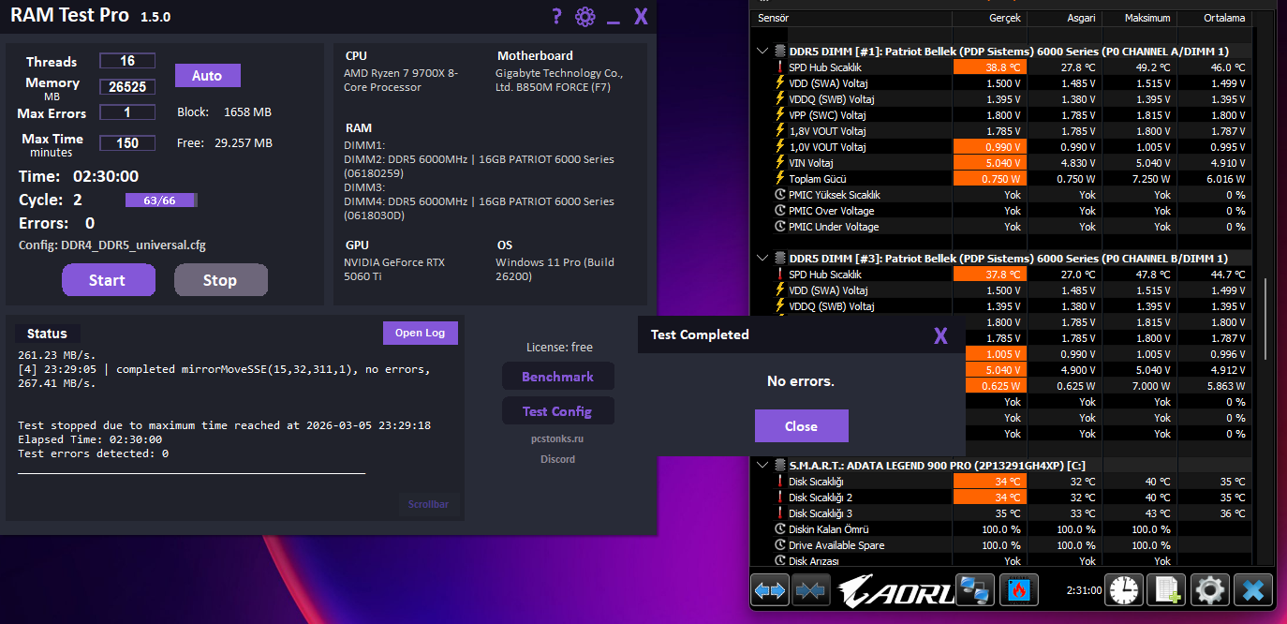The width and height of the screenshot is (1287, 624).
Task: Click the 63/66 cycle progress bar
Action: tap(161, 201)
